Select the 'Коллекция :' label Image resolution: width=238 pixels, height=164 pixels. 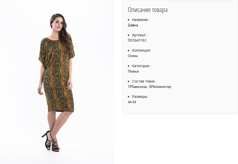coord(142,50)
